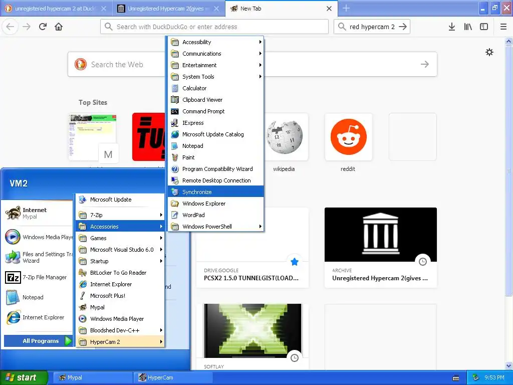
Task: Toggle the sidebar view icon
Action: click(484, 27)
